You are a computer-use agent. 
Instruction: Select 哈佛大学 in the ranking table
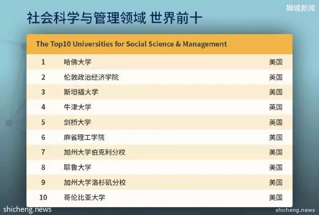pos(77,62)
